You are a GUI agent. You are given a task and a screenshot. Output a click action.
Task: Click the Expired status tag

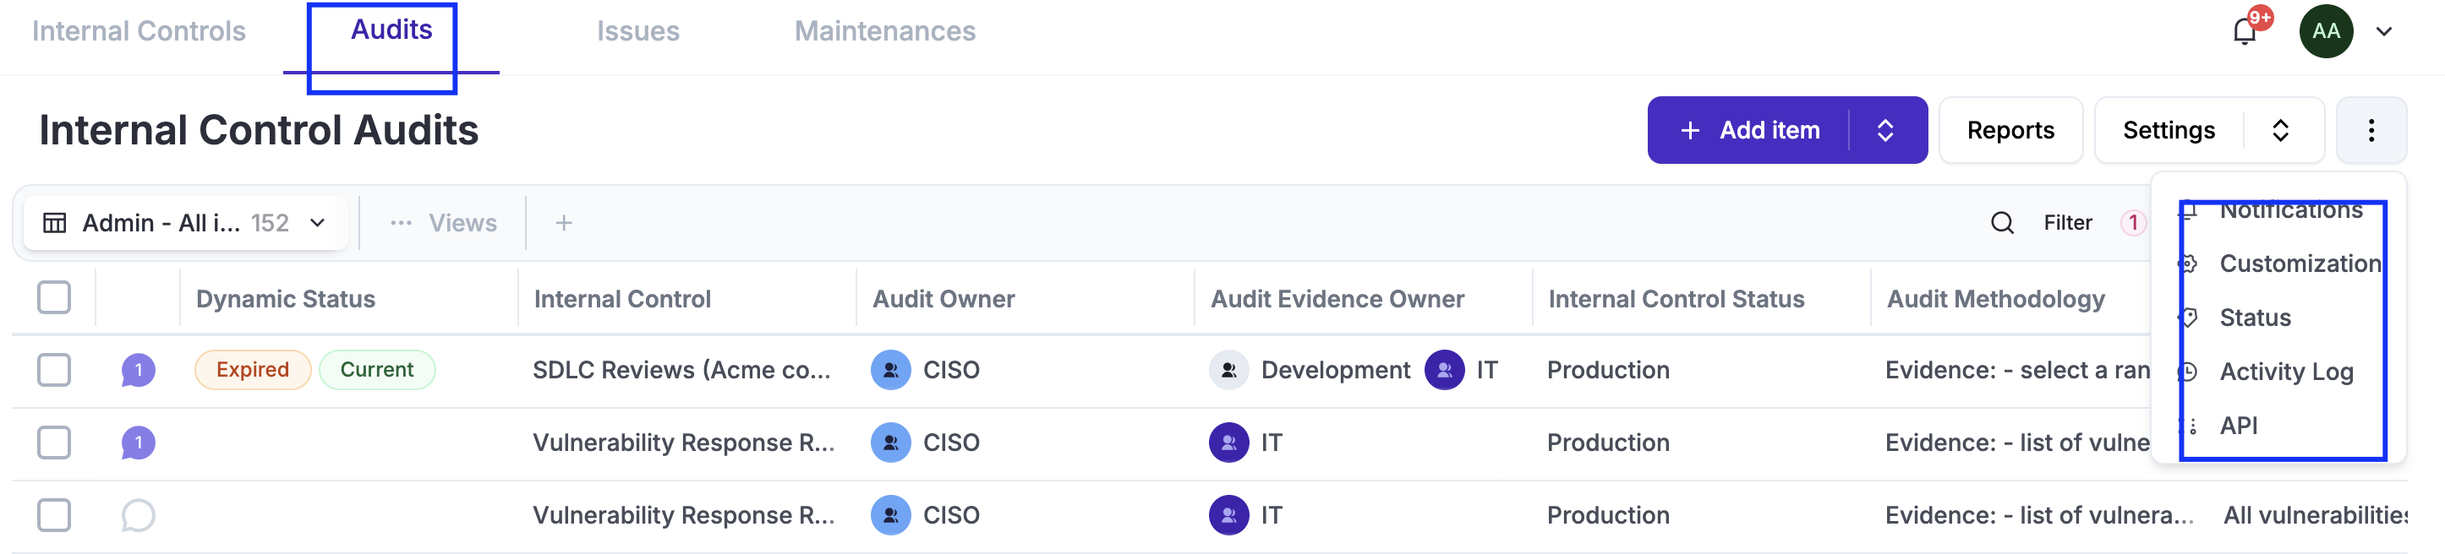click(x=253, y=370)
